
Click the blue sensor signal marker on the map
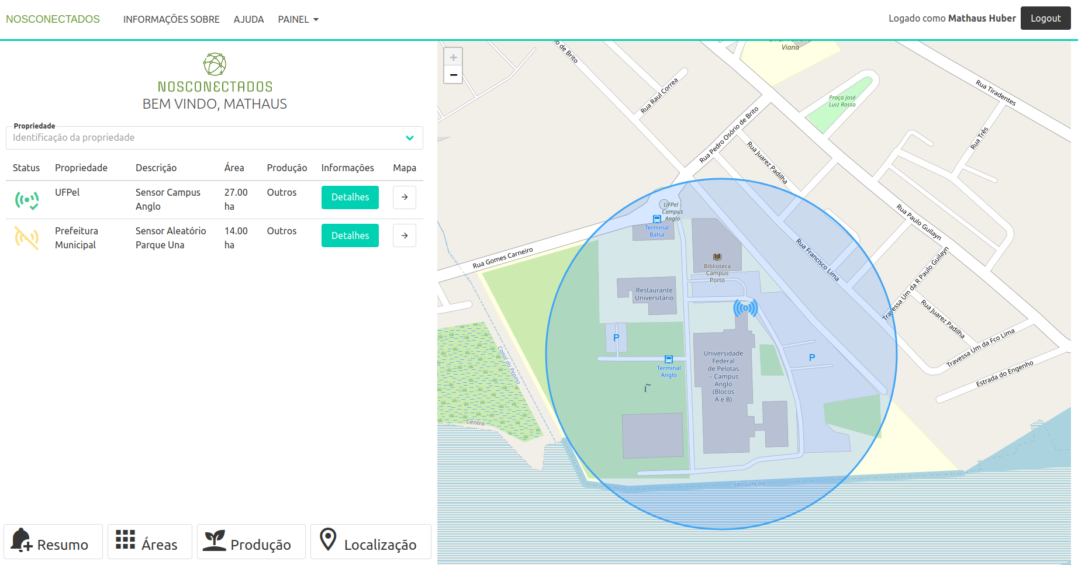[x=745, y=306]
